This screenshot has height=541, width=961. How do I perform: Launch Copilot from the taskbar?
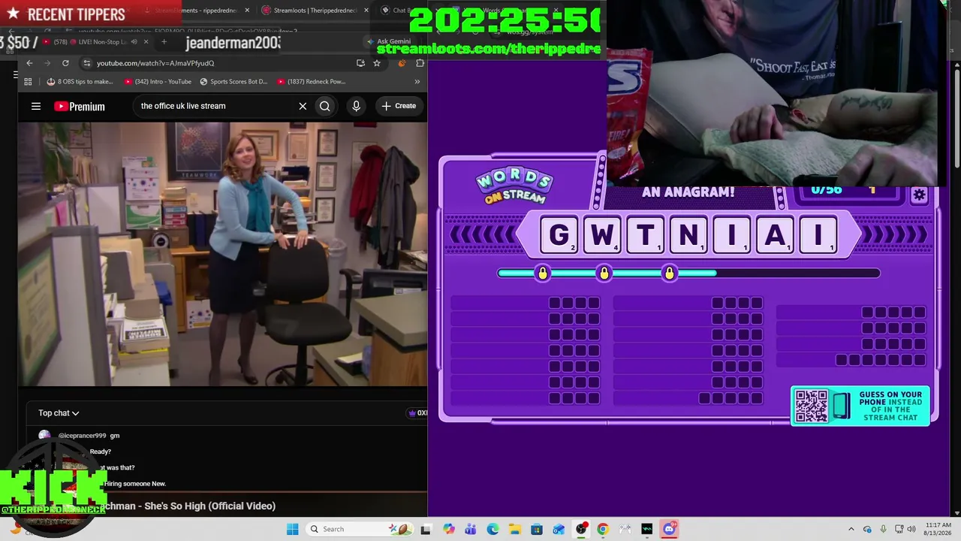pos(448,529)
